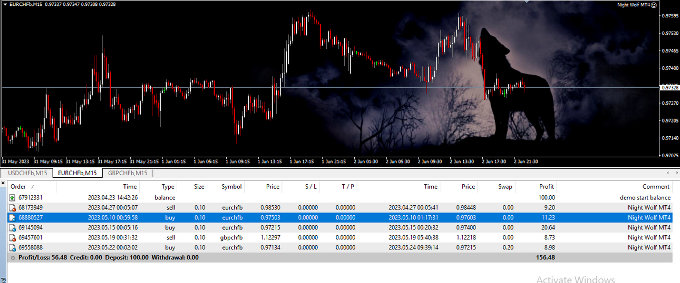The width and height of the screenshot is (680, 283).
Task: Click the Size column header
Action: [192, 187]
